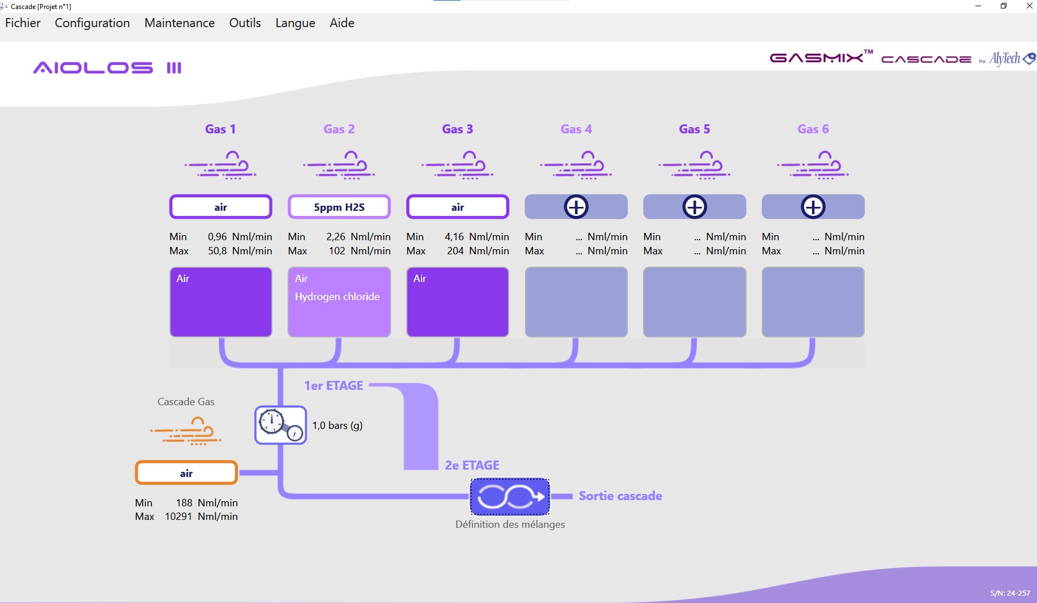The image size is (1037, 603).
Task: Click the Sortie cascade output label
Action: click(x=619, y=496)
